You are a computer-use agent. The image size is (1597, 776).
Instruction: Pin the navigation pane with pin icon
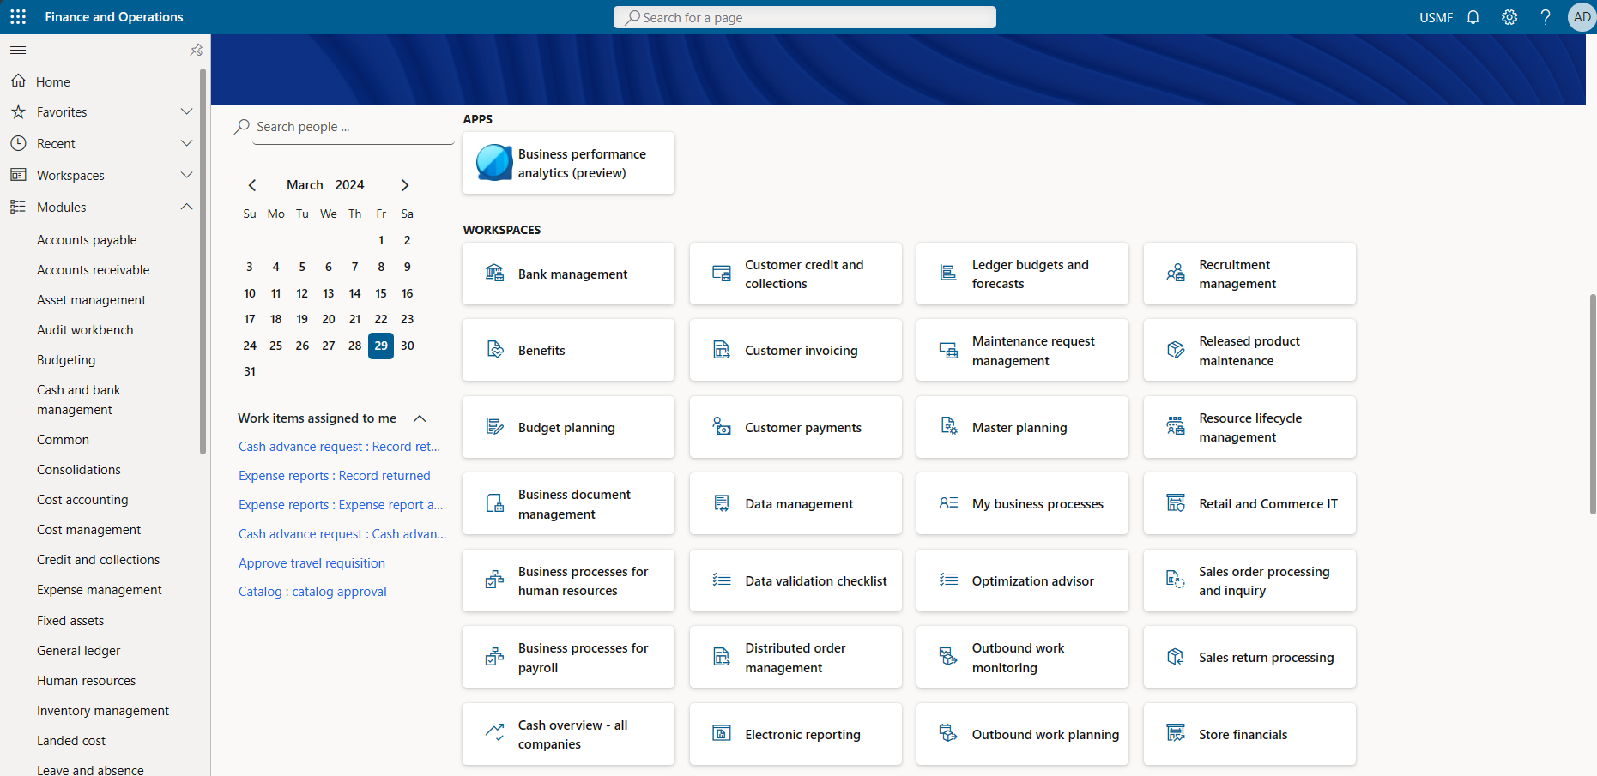click(x=196, y=51)
